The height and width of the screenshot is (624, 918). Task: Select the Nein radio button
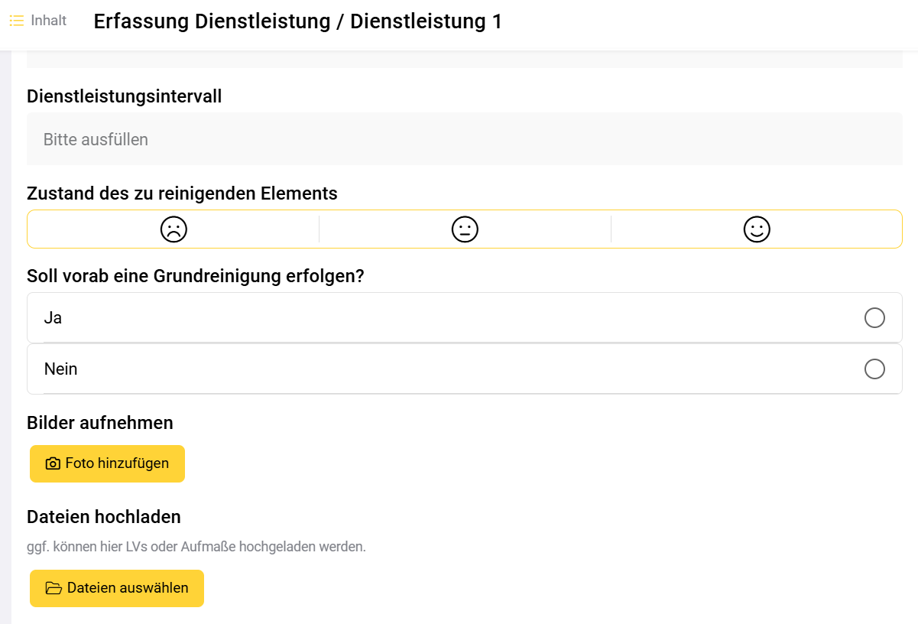tap(874, 369)
